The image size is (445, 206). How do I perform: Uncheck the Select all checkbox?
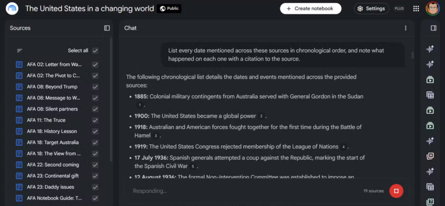pos(95,51)
